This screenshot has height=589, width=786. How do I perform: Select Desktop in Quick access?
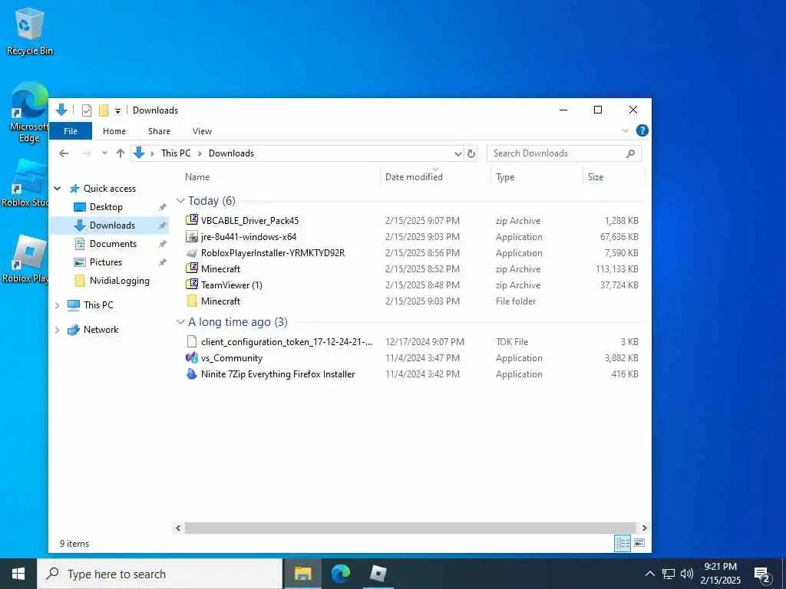pos(106,207)
